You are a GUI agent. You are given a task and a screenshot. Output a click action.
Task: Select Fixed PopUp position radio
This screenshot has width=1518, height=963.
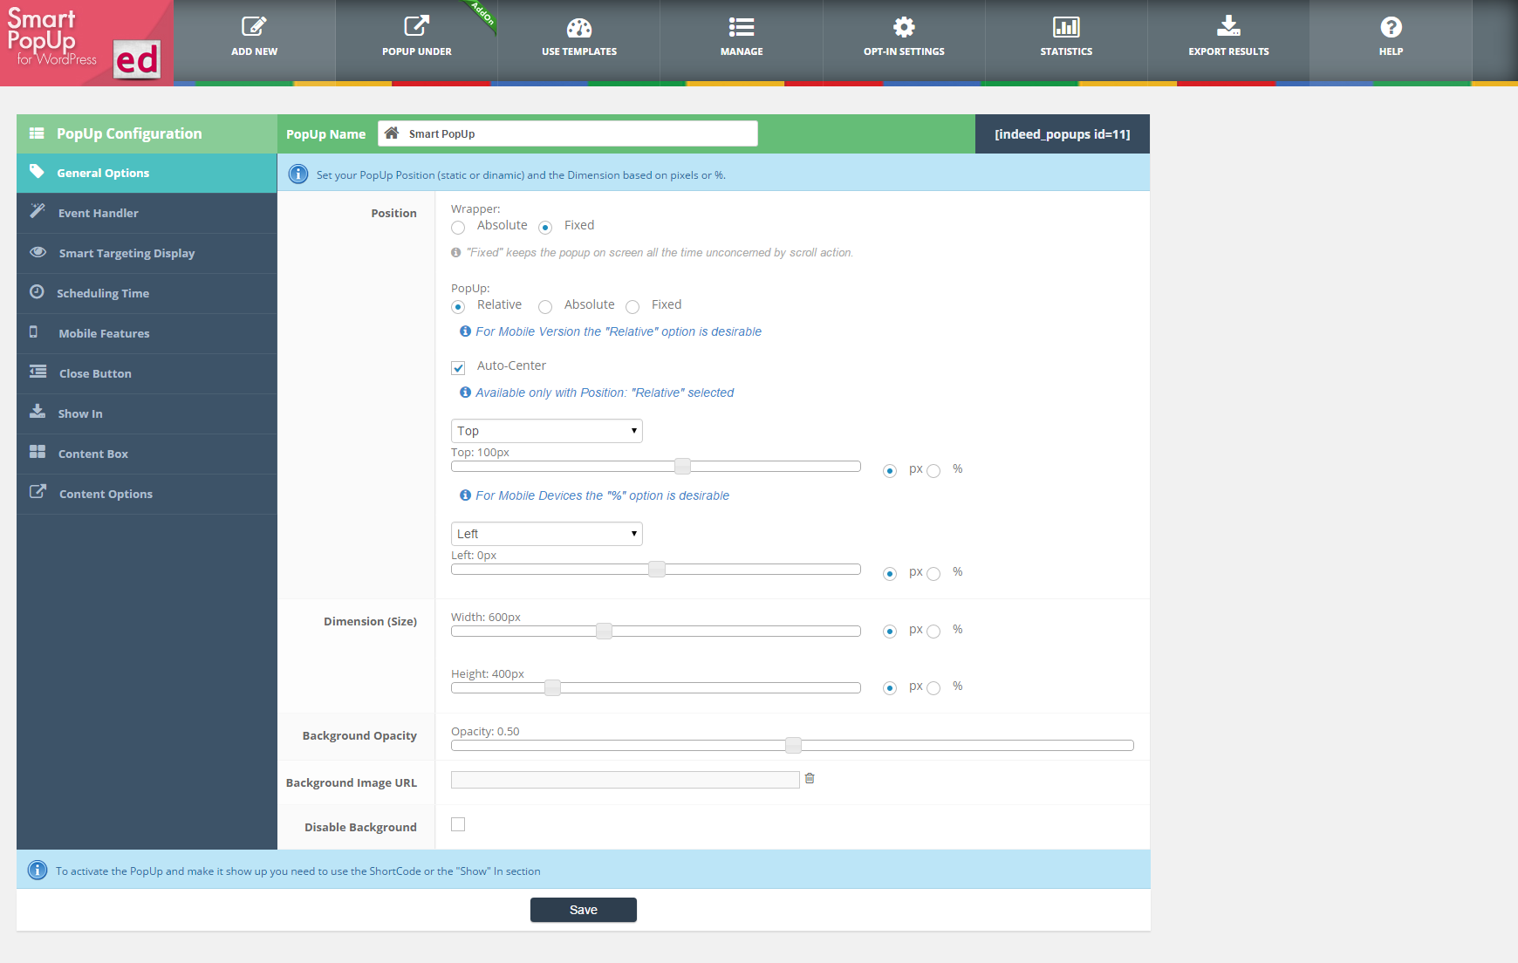point(632,307)
